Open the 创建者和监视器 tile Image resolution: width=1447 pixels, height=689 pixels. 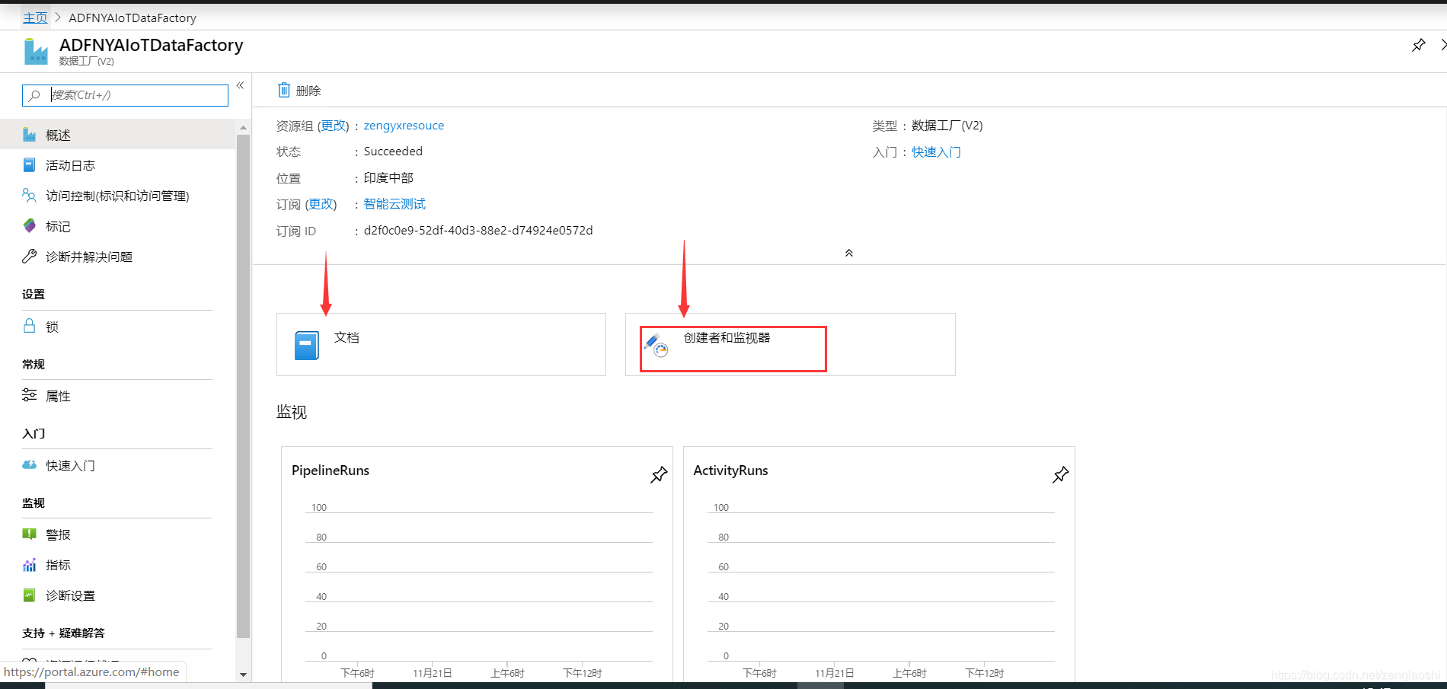pyautogui.click(x=790, y=344)
